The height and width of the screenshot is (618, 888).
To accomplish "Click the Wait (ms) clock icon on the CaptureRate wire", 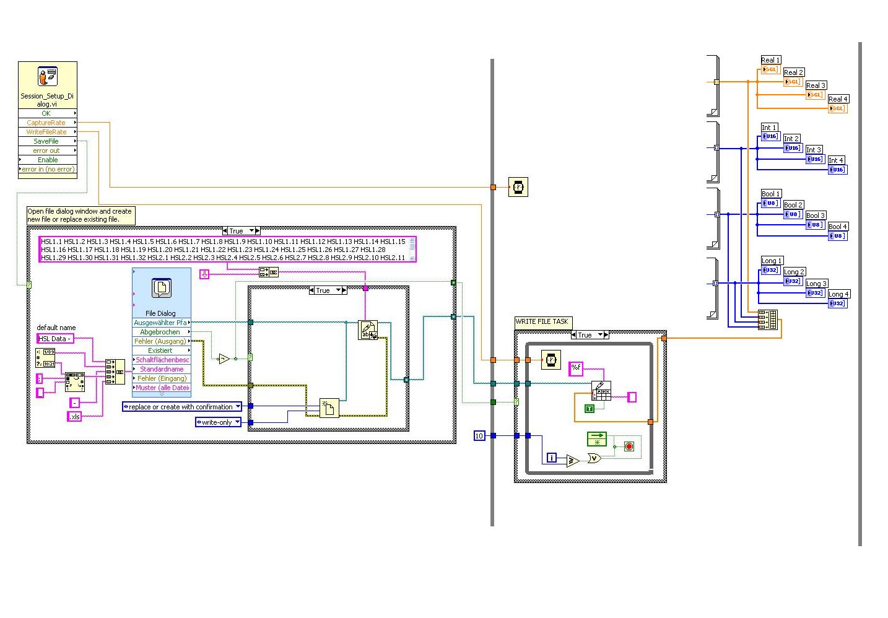I will [518, 187].
